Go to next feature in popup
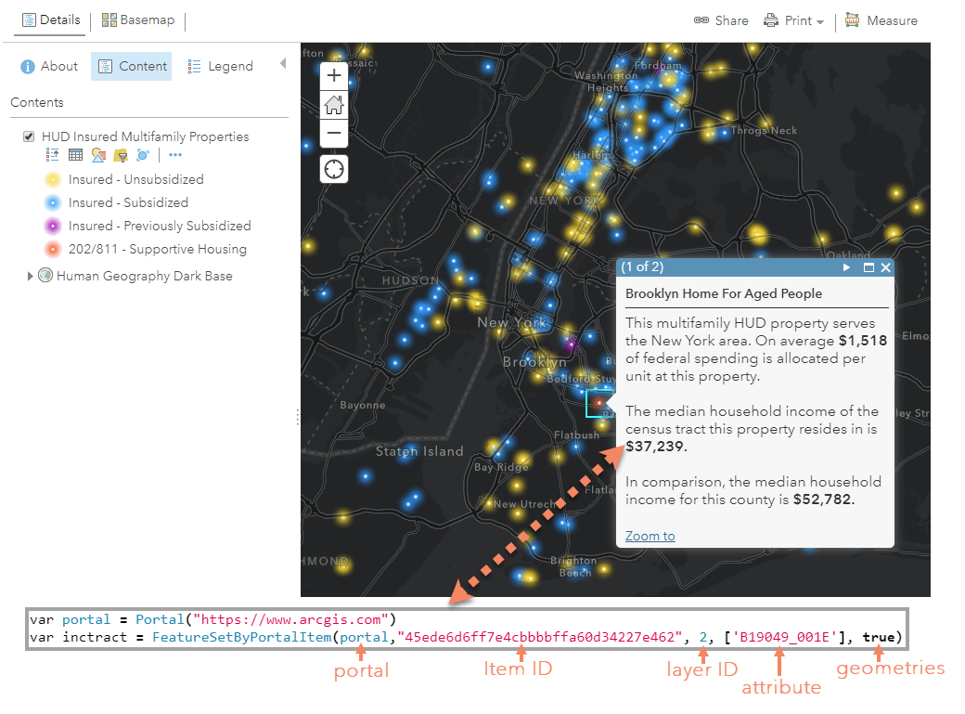This screenshot has height=714, width=965. coord(846,267)
